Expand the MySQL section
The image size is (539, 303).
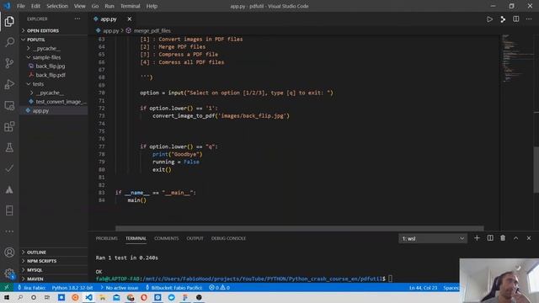click(54, 270)
